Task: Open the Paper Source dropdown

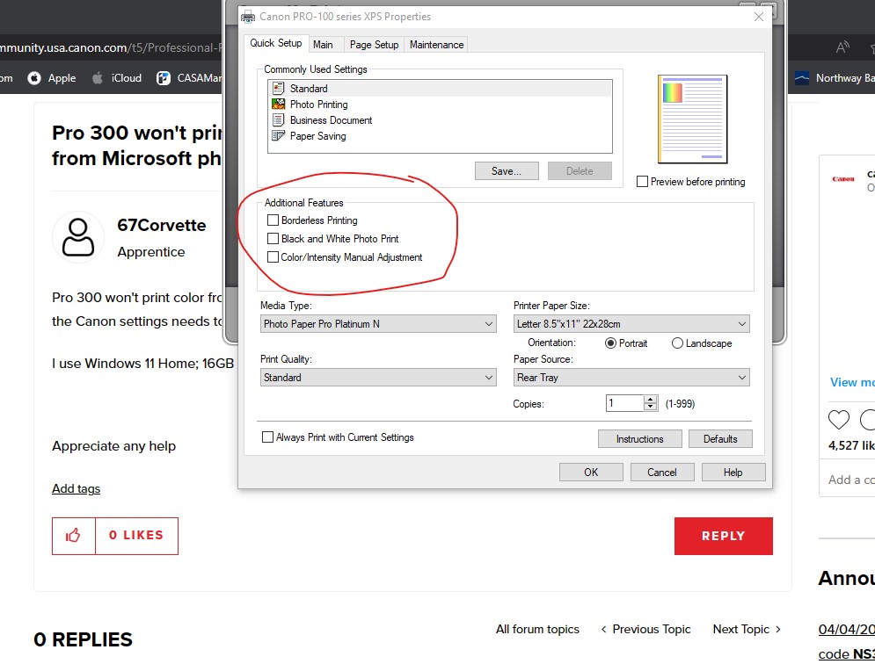Action: pos(631,378)
